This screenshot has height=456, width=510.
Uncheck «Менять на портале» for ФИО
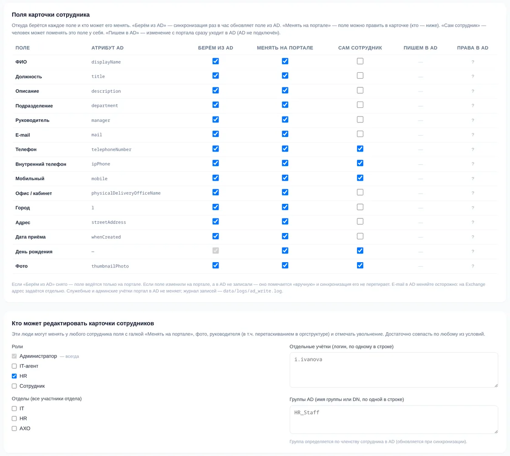(x=285, y=61)
